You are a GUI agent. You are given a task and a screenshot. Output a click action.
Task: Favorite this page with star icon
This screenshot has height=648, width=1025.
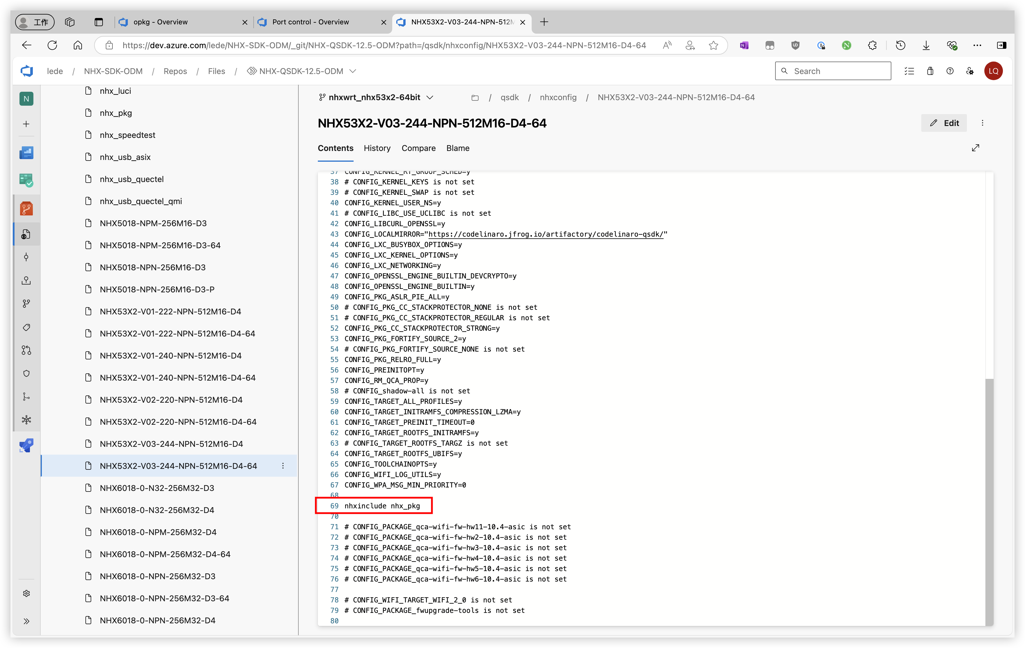pos(713,46)
